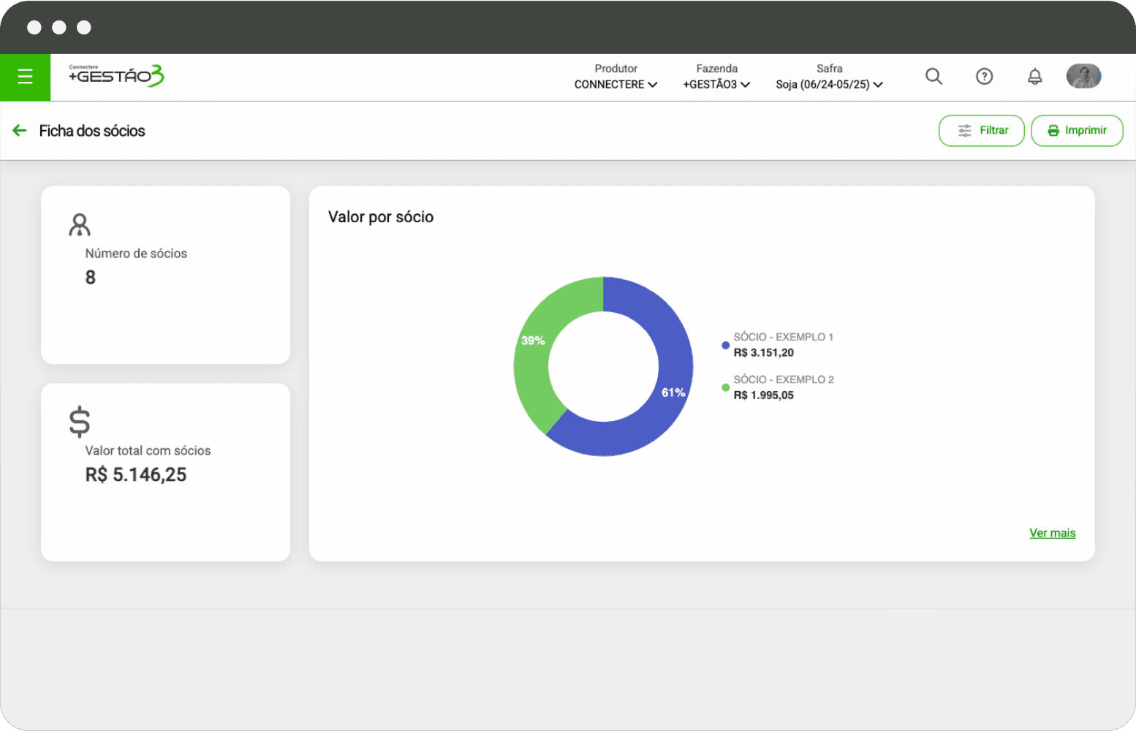Viewport: 1136px width, 731px height.
Task: Open the user profile avatar
Action: coord(1083,76)
